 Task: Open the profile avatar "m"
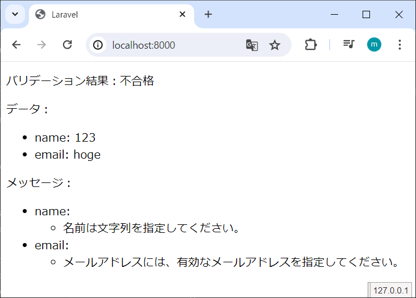point(374,45)
